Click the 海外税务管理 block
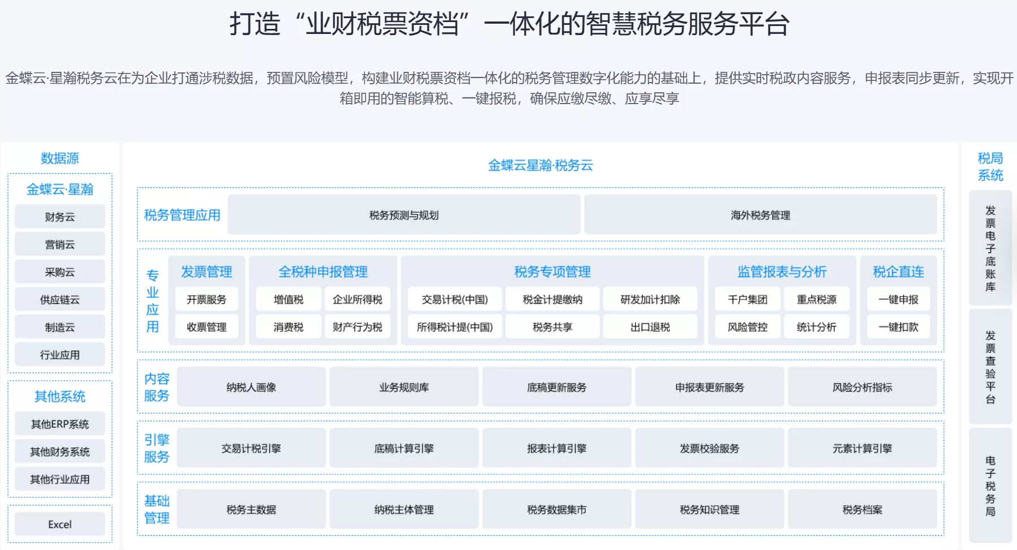Viewport: 1017px width, 550px height. point(761,215)
